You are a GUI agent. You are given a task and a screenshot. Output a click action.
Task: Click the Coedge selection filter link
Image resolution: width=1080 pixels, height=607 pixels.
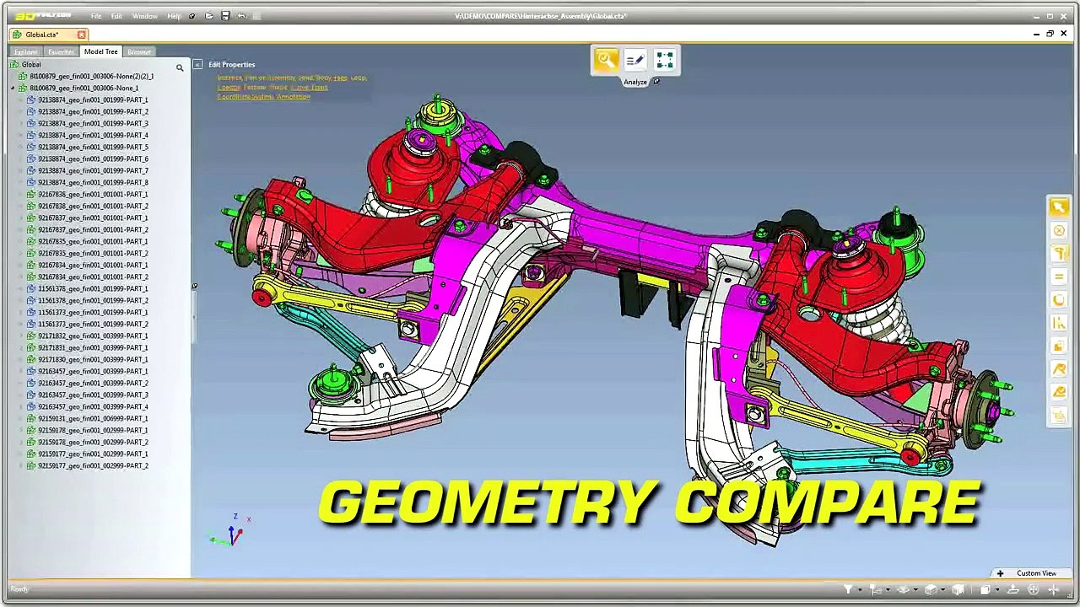pyautogui.click(x=229, y=87)
